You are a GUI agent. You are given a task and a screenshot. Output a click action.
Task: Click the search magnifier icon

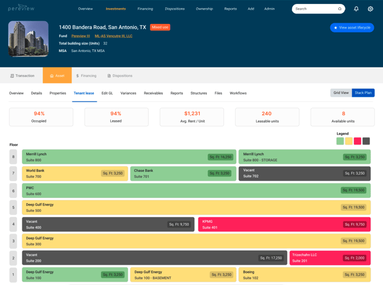click(340, 9)
